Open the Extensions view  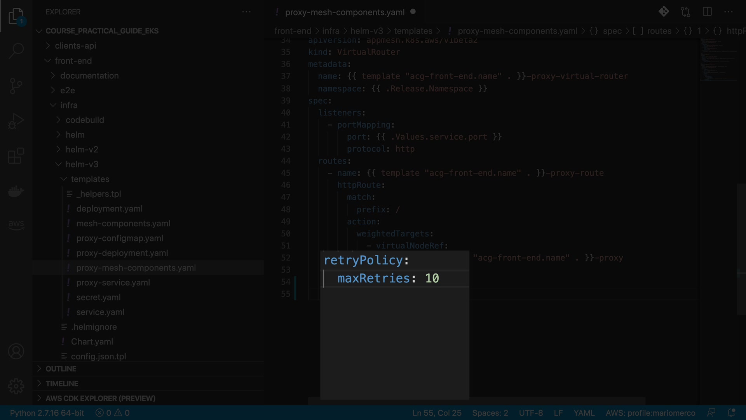(16, 156)
